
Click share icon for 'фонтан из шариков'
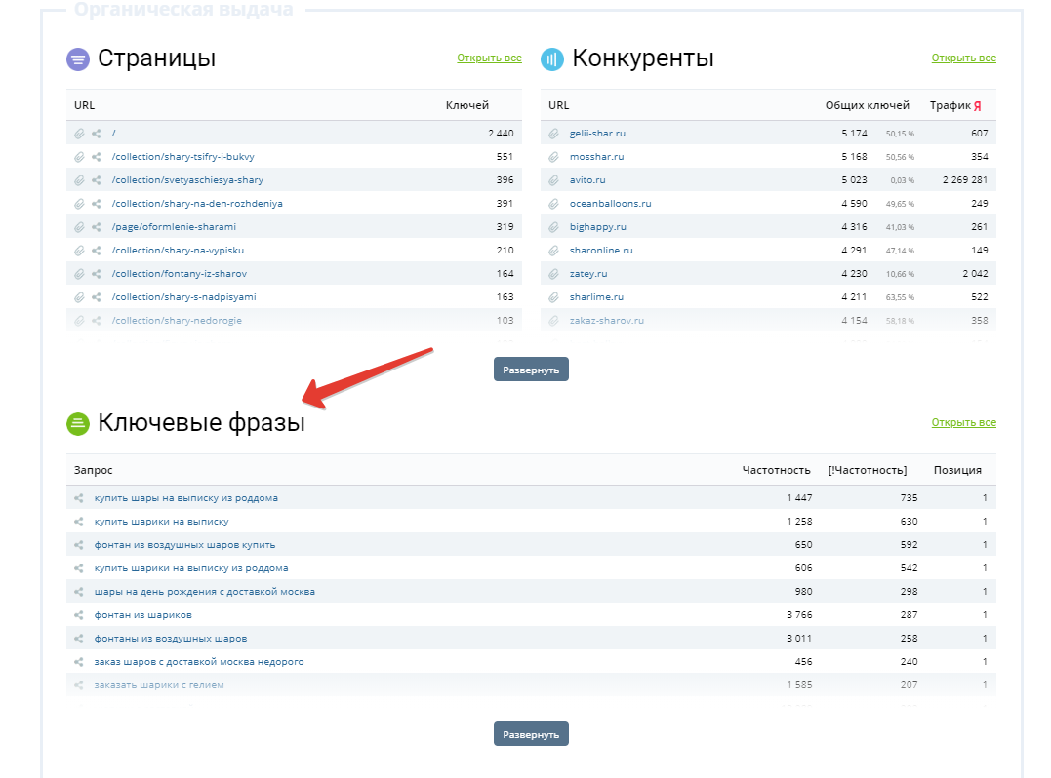pos(79,615)
